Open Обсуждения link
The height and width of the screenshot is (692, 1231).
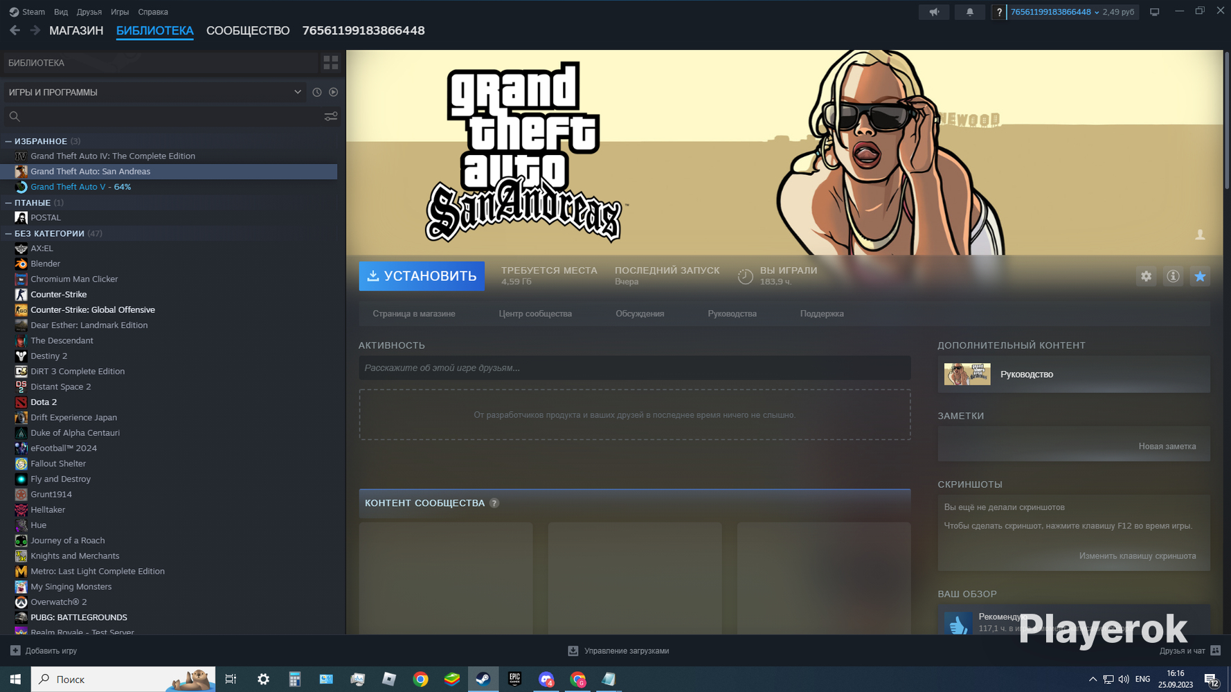[x=640, y=313]
